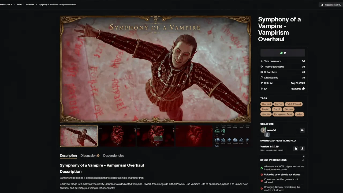This screenshot has width=343, height=193.
Task: Click the Today's downloads count 38
Action: [303, 66]
